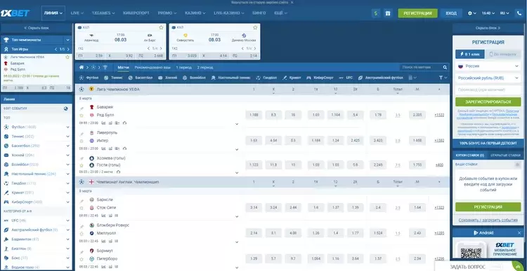Click the Поиск по матчам search field
Screen dimensions: 527x271
[x=421, y=67]
